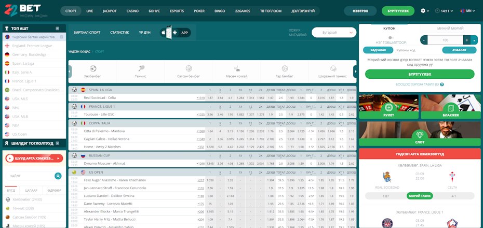Click the ХАЙЛТ search input field
Screen dimensions: 483x228
coord(30,176)
